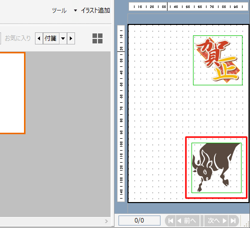Click the horizontal scrollbar right arrow
The width and height of the screenshot is (250, 228).
(106, 221)
